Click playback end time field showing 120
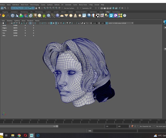166x138 pixels. pos(110,126)
